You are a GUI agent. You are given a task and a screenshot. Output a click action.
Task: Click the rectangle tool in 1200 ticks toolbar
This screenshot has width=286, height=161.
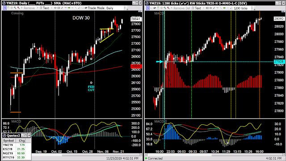[208, 8]
